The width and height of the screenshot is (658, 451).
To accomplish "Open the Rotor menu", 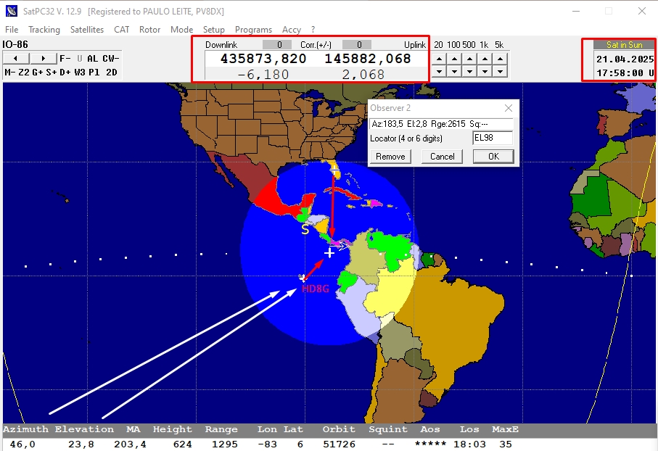I will [x=150, y=30].
